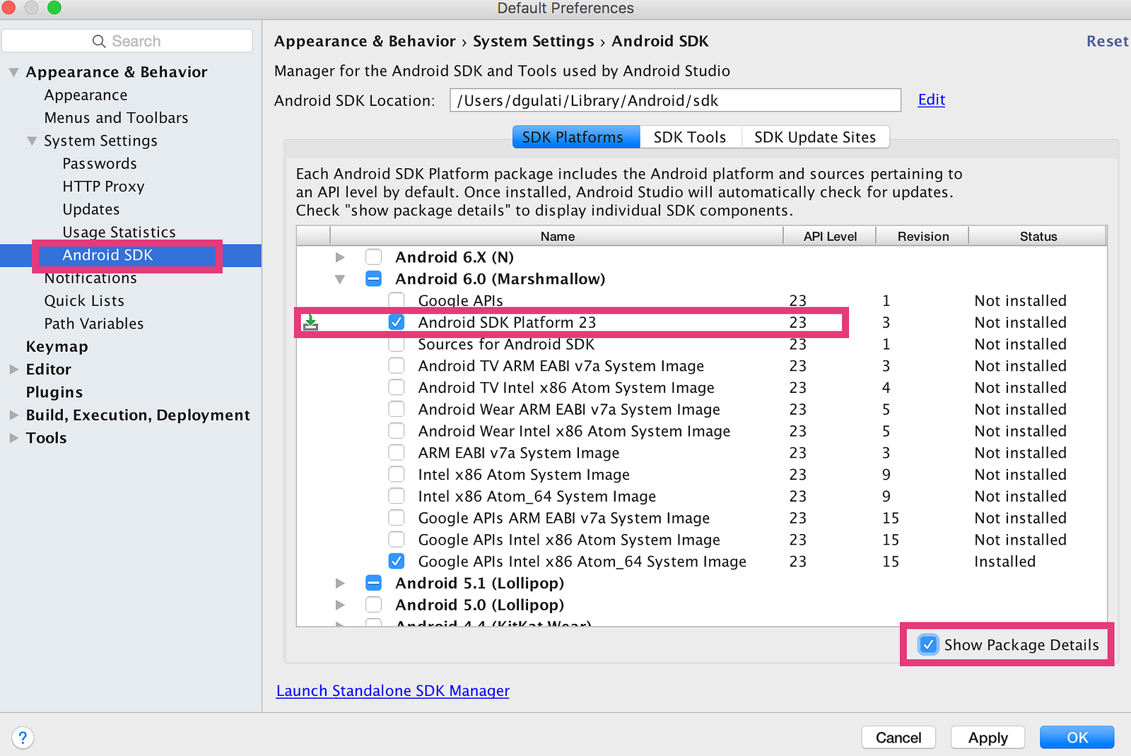Check Google APIs ARM EABI v7a System Image

tap(397, 519)
